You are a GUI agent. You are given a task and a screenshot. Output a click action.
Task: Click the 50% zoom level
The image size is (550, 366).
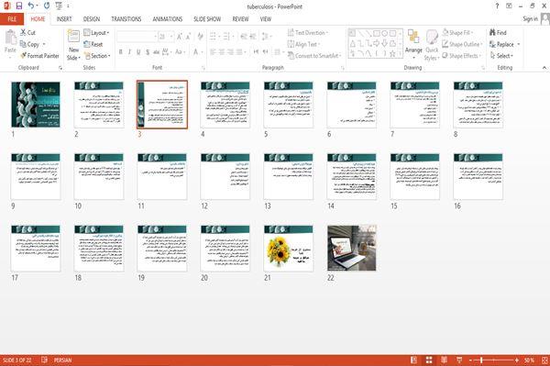click(x=529, y=360)
